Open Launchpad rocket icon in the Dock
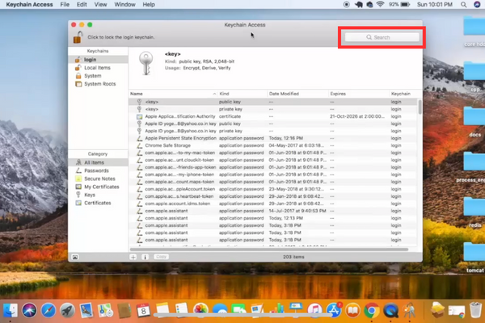 pos(67,310)
